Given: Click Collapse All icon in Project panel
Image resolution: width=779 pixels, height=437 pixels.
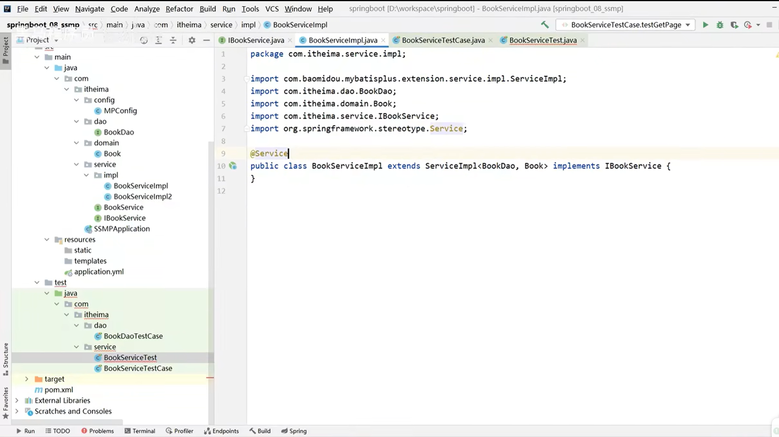Looking at the screenshot, I should (173, 40).
